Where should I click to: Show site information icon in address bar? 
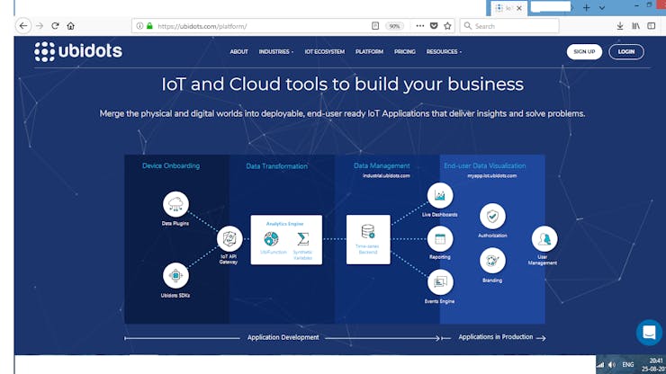(x=139, y=26)
